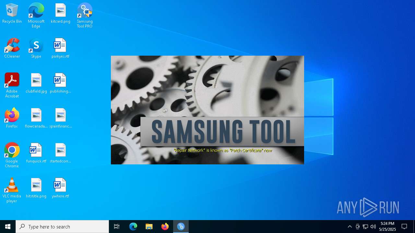This screenshot has height=233, width=415.
Task: Select the clubfield.jpg image file
Action: tap(36, 83)
